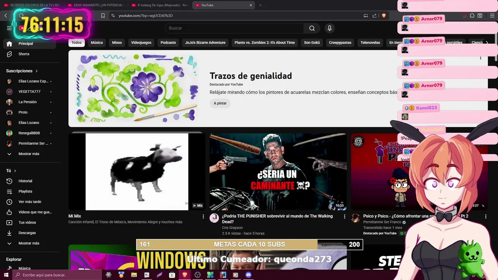Select Plants vs. Zombies 2 chip

tap(265, 42)
